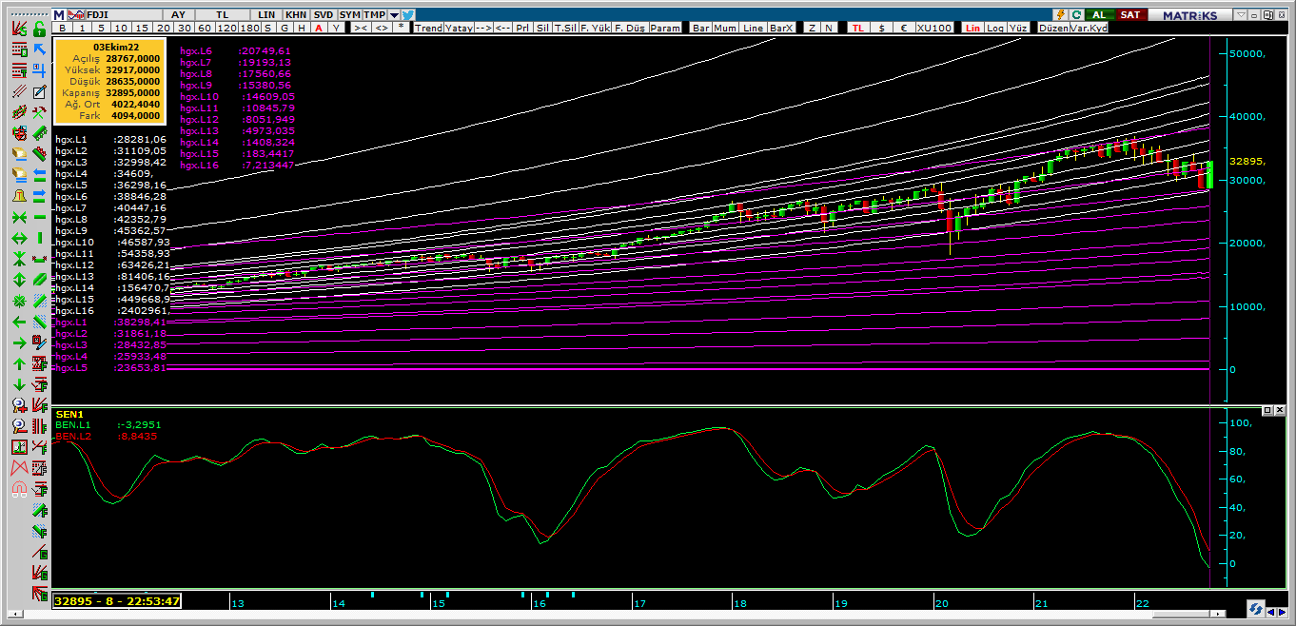Share chart via Twitter bird icon

click(408, 15)
